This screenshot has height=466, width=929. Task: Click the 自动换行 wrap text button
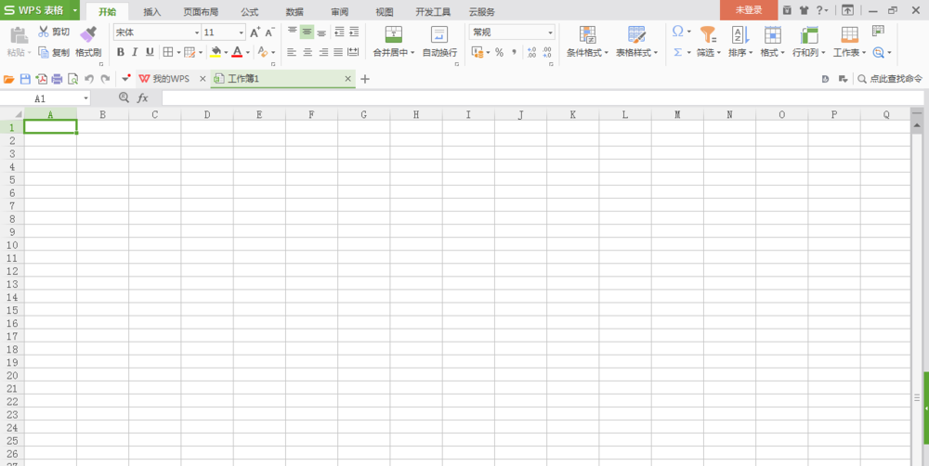pos(439,42)
